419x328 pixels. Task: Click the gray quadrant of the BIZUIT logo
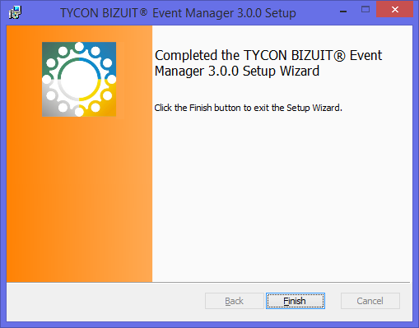pyautogui.click(x=52, y=105)
